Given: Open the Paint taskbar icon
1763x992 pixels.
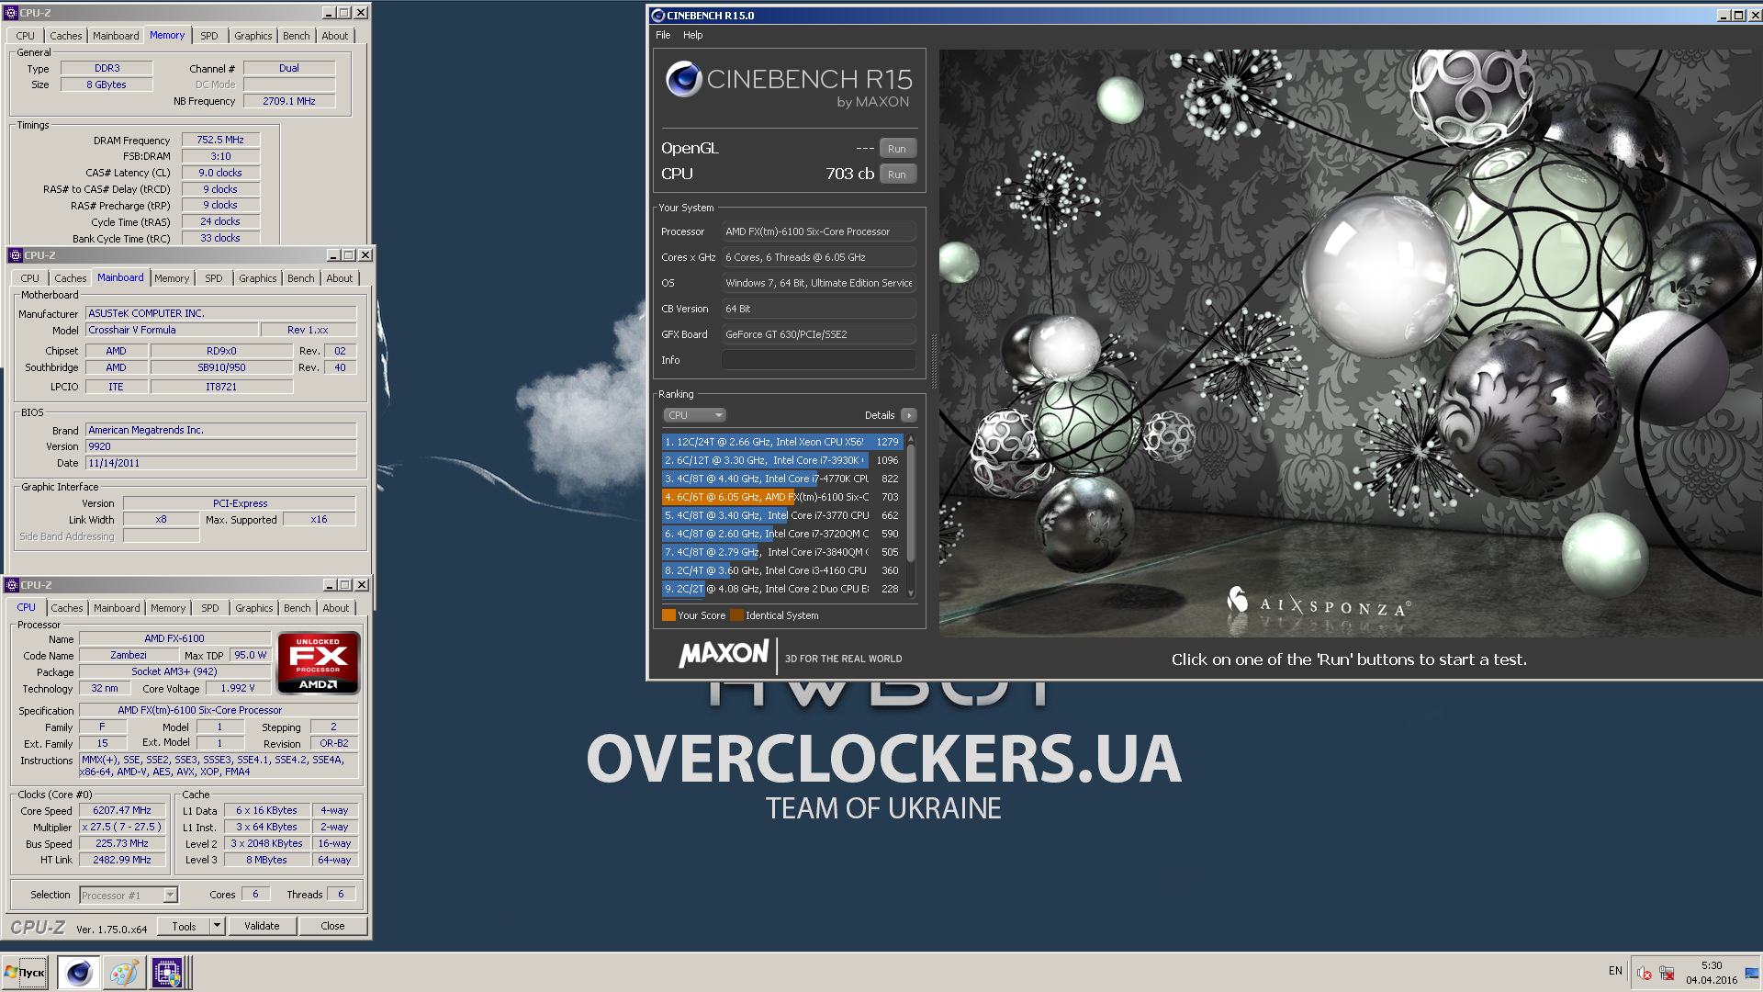Looking at the screenshot, I should click(123, 972).
